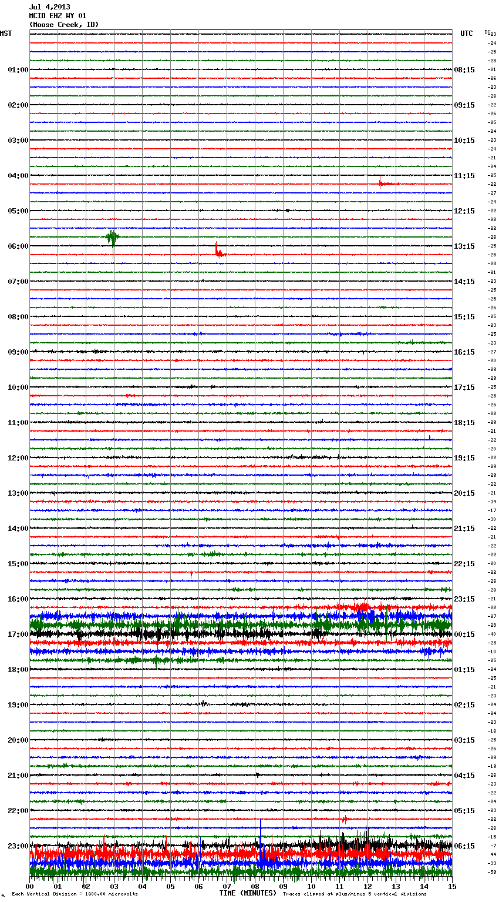Select the 10:00 MST time label
Image resolution: width=499 pixels, height=902 pixels.
coord(18,387)
